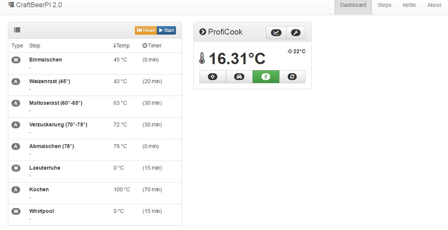
Task: Click the M badge for Einmaischen
Action: (16, 60)
